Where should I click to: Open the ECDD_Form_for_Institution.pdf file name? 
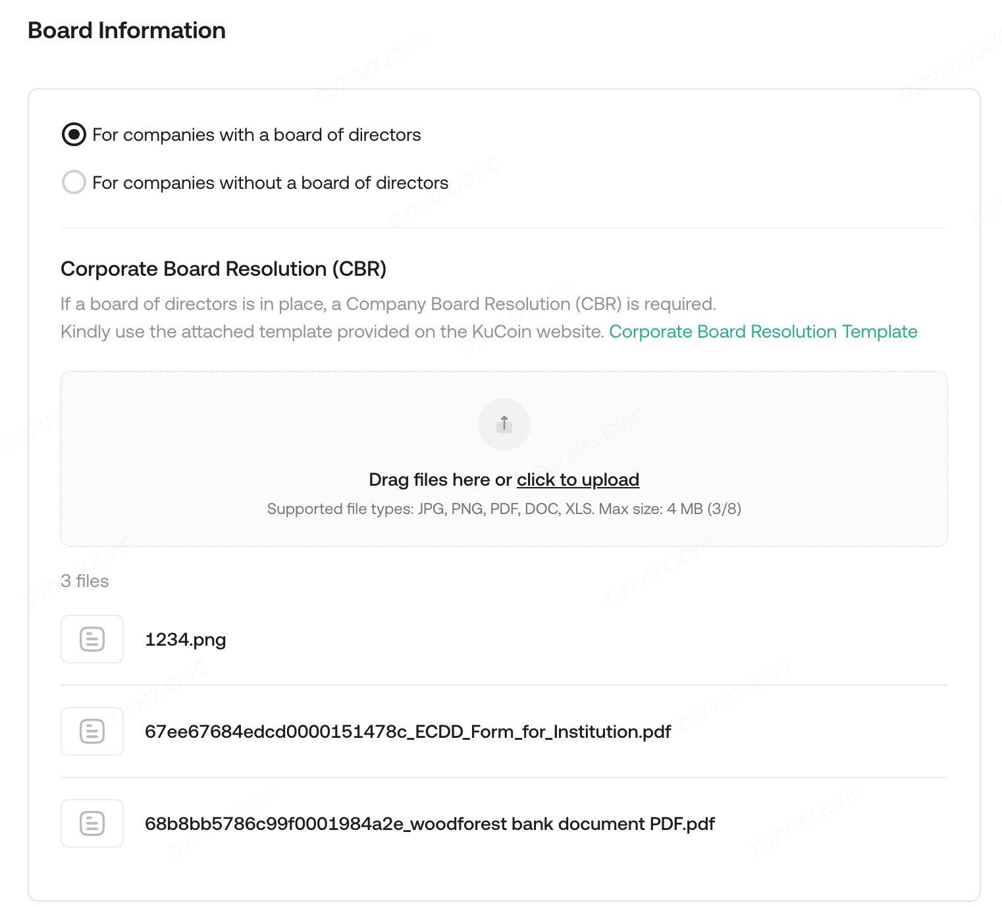pos(408,732)
